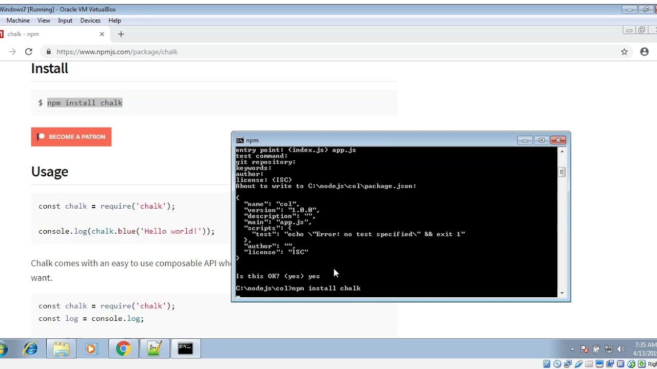Click 'Is this OK? (yes) yes' console line
This screenshot has width=657, height=369.
278,276
